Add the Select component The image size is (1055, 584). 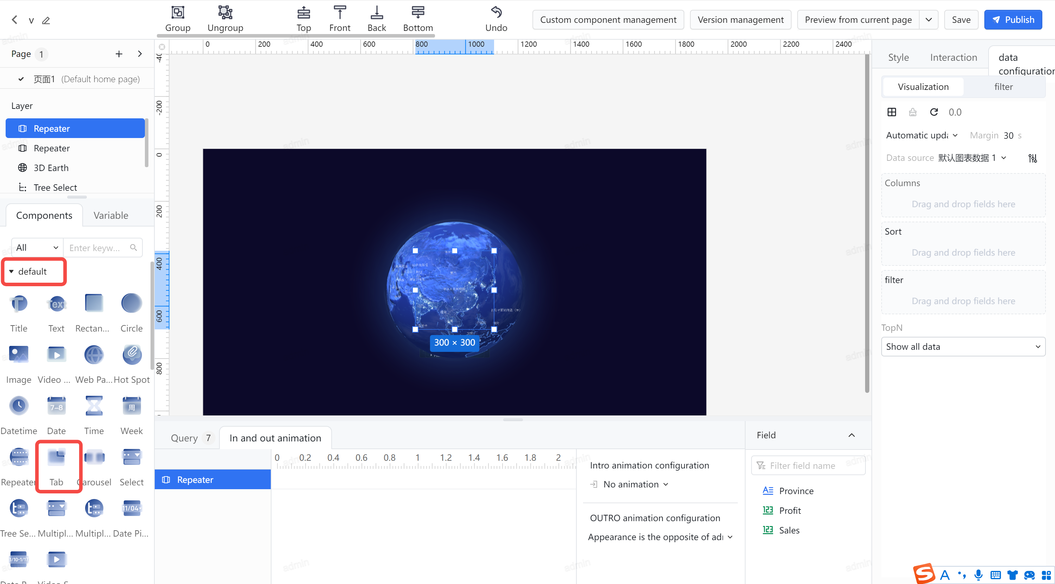(x=132, y=467)
